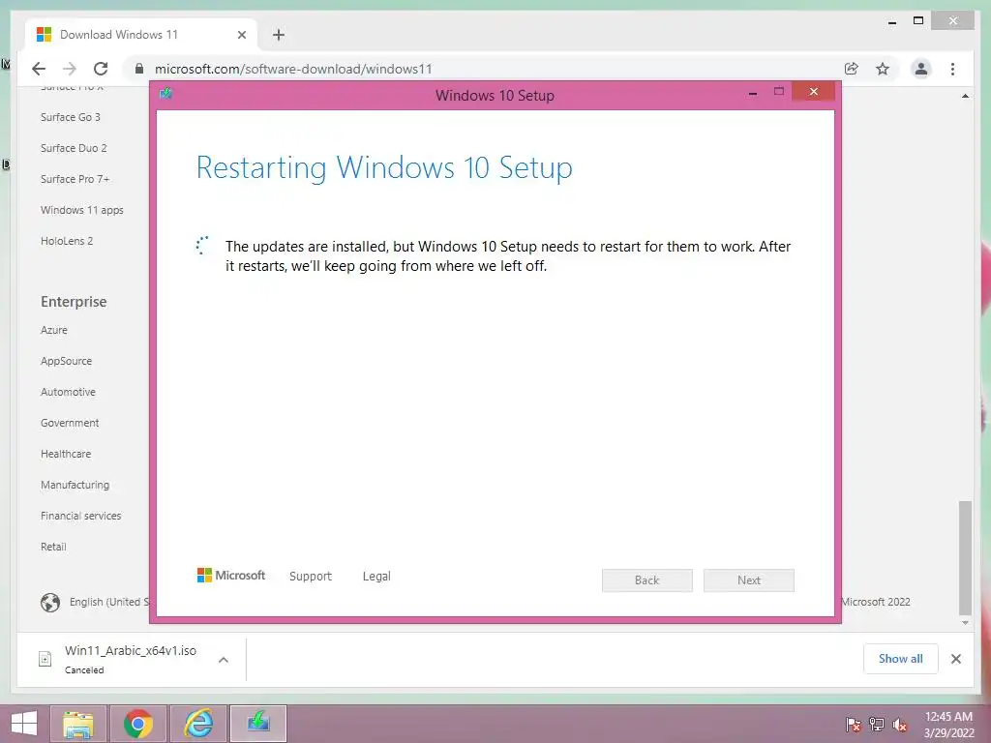Open the Retail link
Viewport: 991px width, 743px height.
[x=53, y=547]
